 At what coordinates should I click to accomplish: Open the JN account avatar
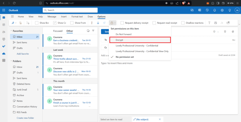pos(237,10)
